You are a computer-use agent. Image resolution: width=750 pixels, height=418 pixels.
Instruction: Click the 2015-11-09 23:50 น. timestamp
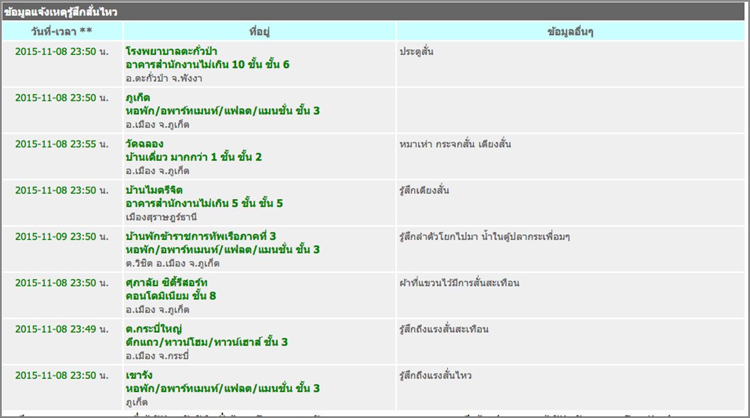pos(62,237)
